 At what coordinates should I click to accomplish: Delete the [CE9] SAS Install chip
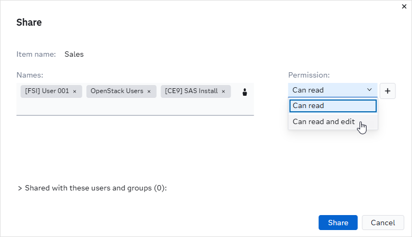[223, 91]
